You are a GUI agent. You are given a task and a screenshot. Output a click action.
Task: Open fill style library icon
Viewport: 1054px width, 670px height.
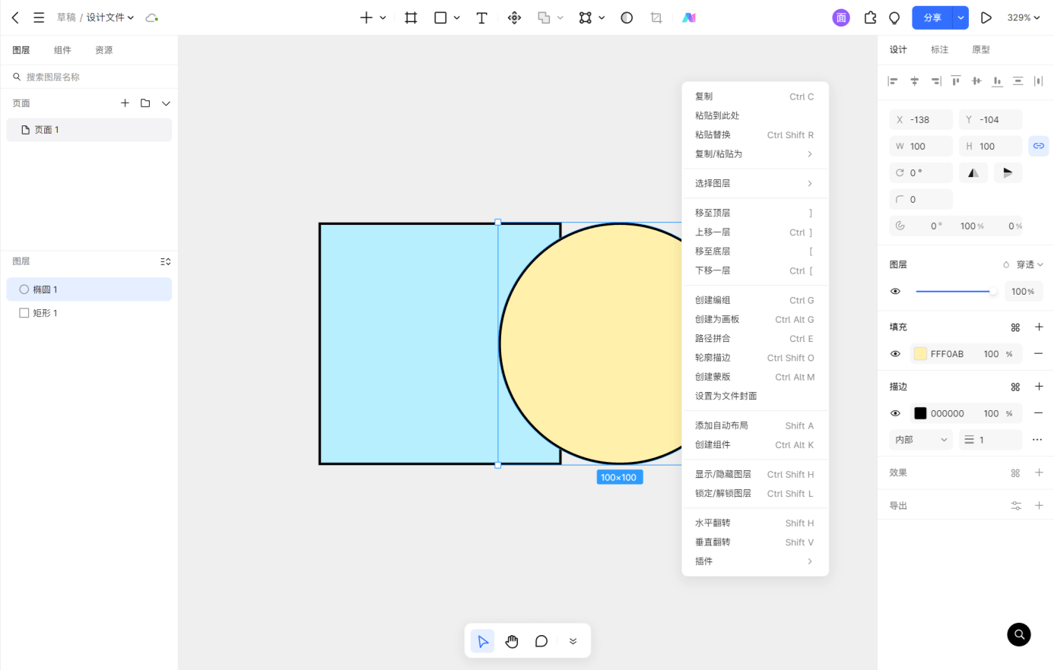(1015, 327)
